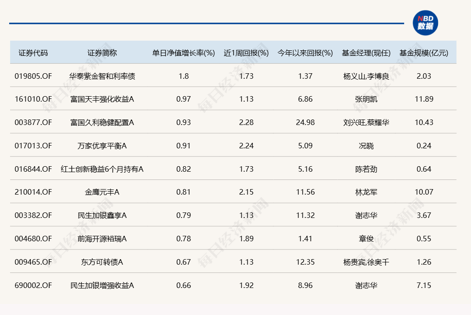
Task: Click daily growth value 0.79
Action: click(x=184, y=215)
